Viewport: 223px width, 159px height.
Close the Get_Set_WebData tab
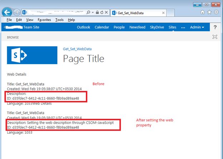163,13
